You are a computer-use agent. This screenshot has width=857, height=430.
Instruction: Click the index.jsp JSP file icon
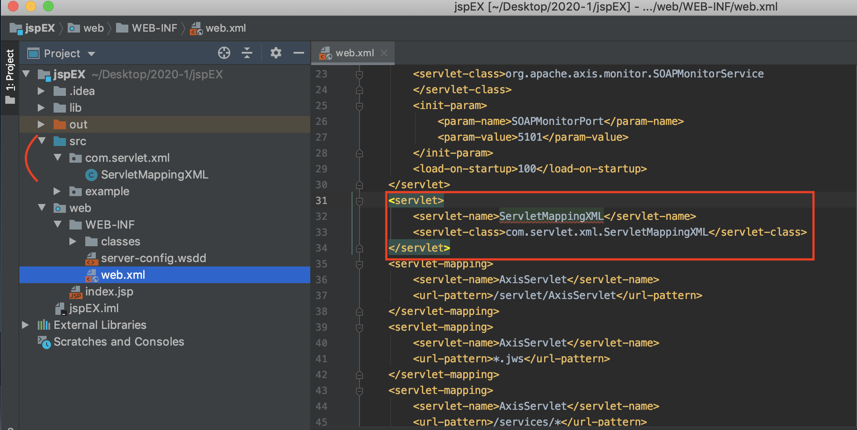76,292
